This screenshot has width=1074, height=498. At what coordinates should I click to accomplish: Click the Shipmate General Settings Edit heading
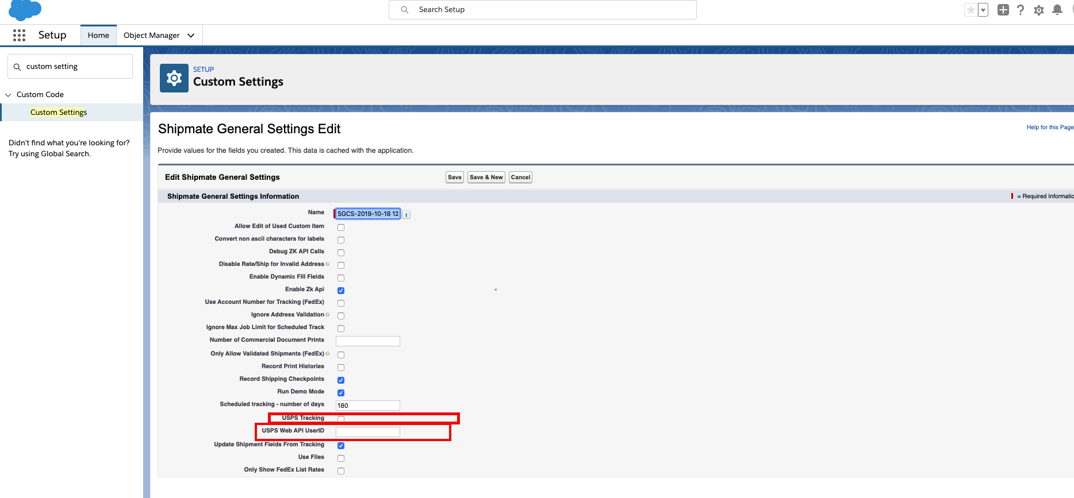pyautogui.click(x=250, y=129)
